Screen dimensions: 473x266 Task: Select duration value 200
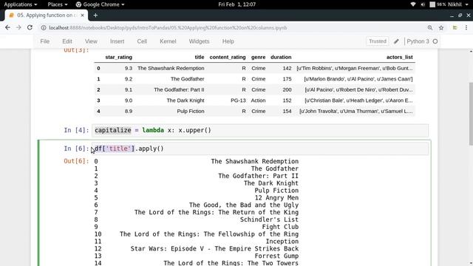pyautogui.click(x=287, y=89)
